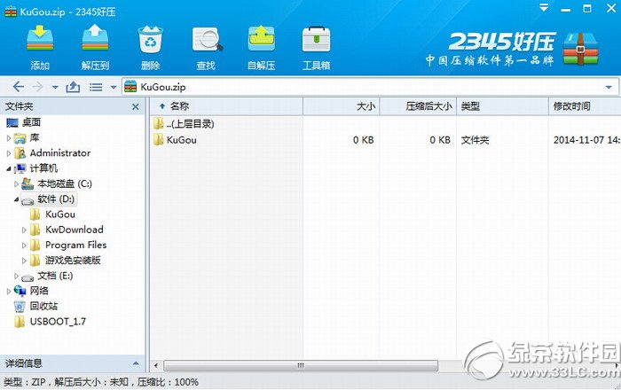Click the 删除 (Delete) recycle bin icon
Screen dimensions: 621x390
click(x=151, y=39)
